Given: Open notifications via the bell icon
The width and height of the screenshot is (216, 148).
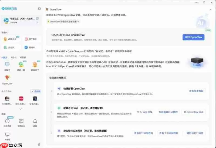Looking at the screenshot, I should [x=35, y=121].
